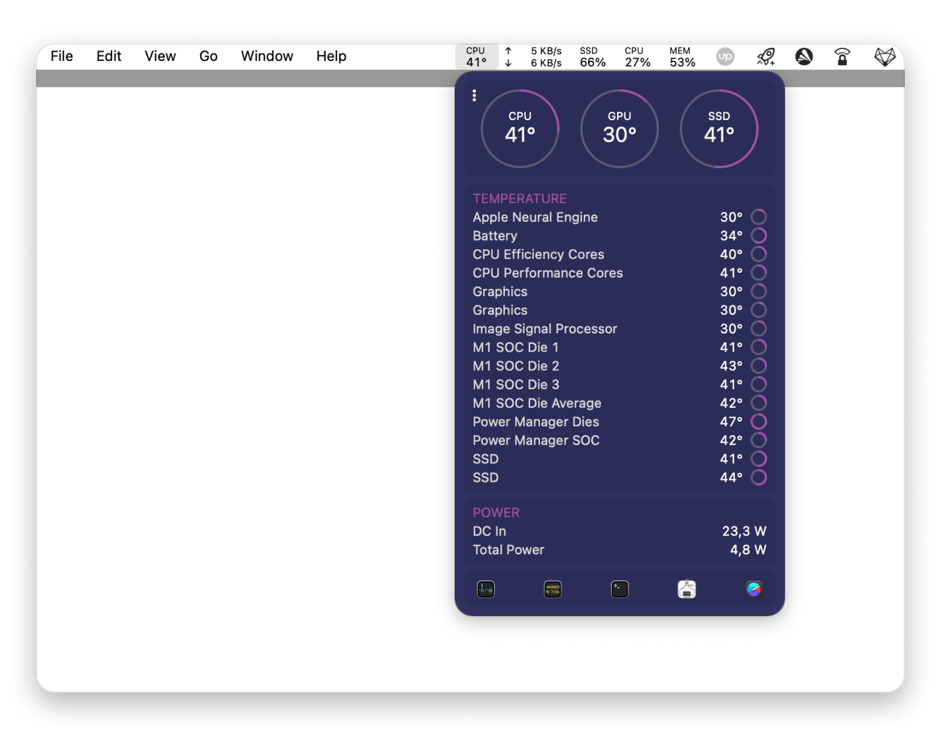
Task: Toggle the CPU 41° menu bar widget
Action: [x=476, y=57]
